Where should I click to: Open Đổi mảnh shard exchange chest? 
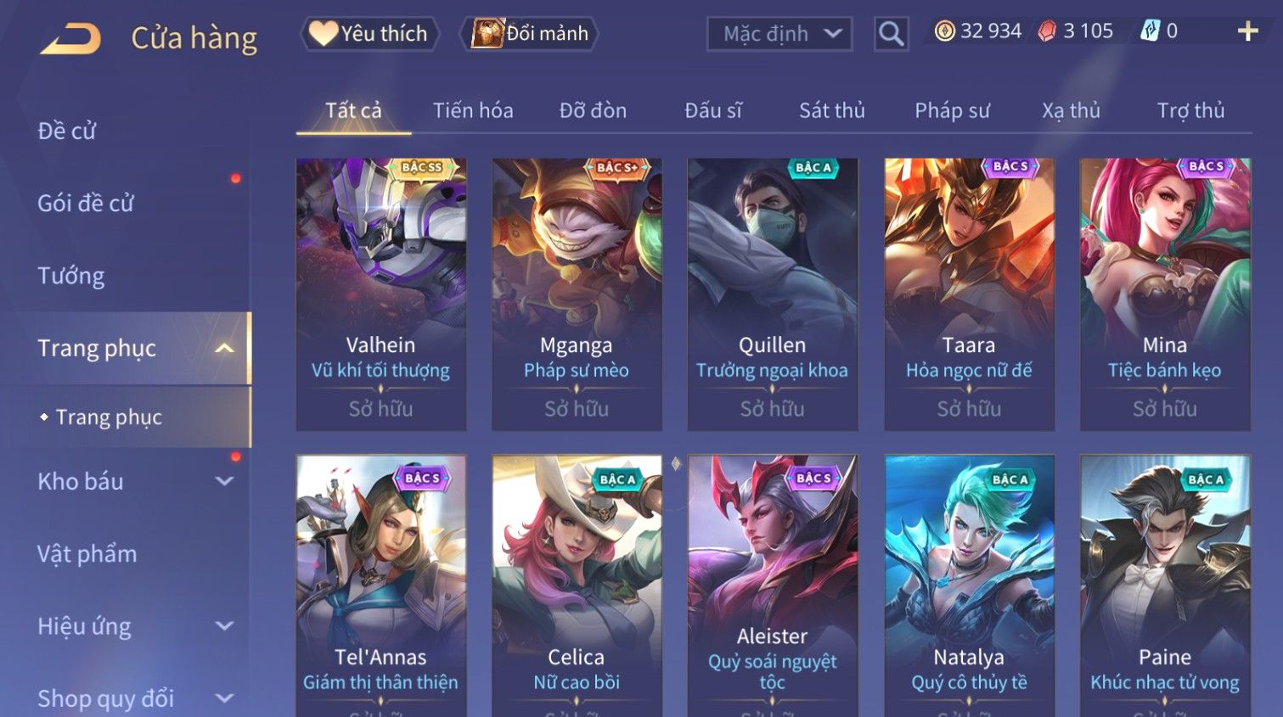[x=530, y=34]
